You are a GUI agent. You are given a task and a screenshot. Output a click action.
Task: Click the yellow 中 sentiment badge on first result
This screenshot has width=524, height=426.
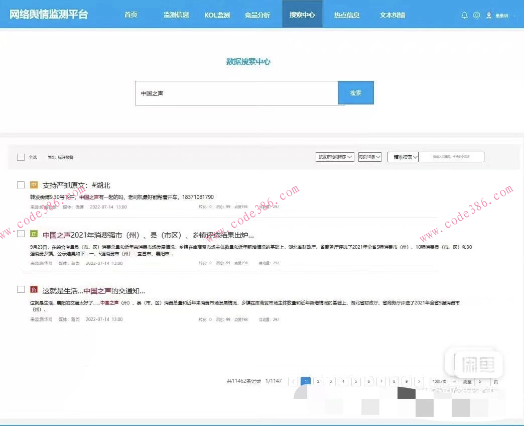(34, 184)
